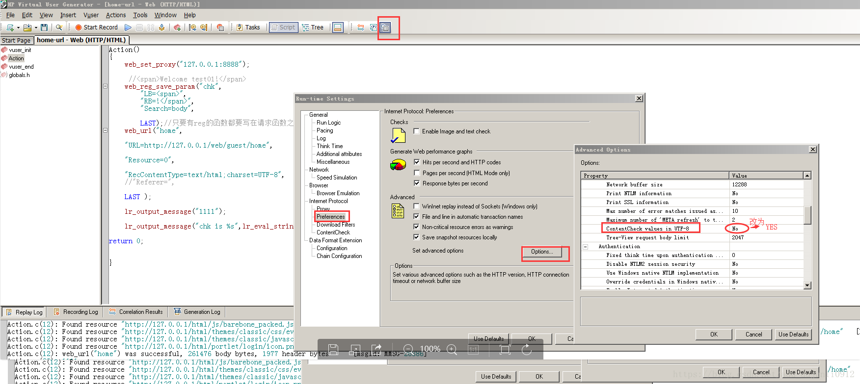Toggle Response bytes per second
Viewport: 860px width, 384px height.
pos(417,183)
